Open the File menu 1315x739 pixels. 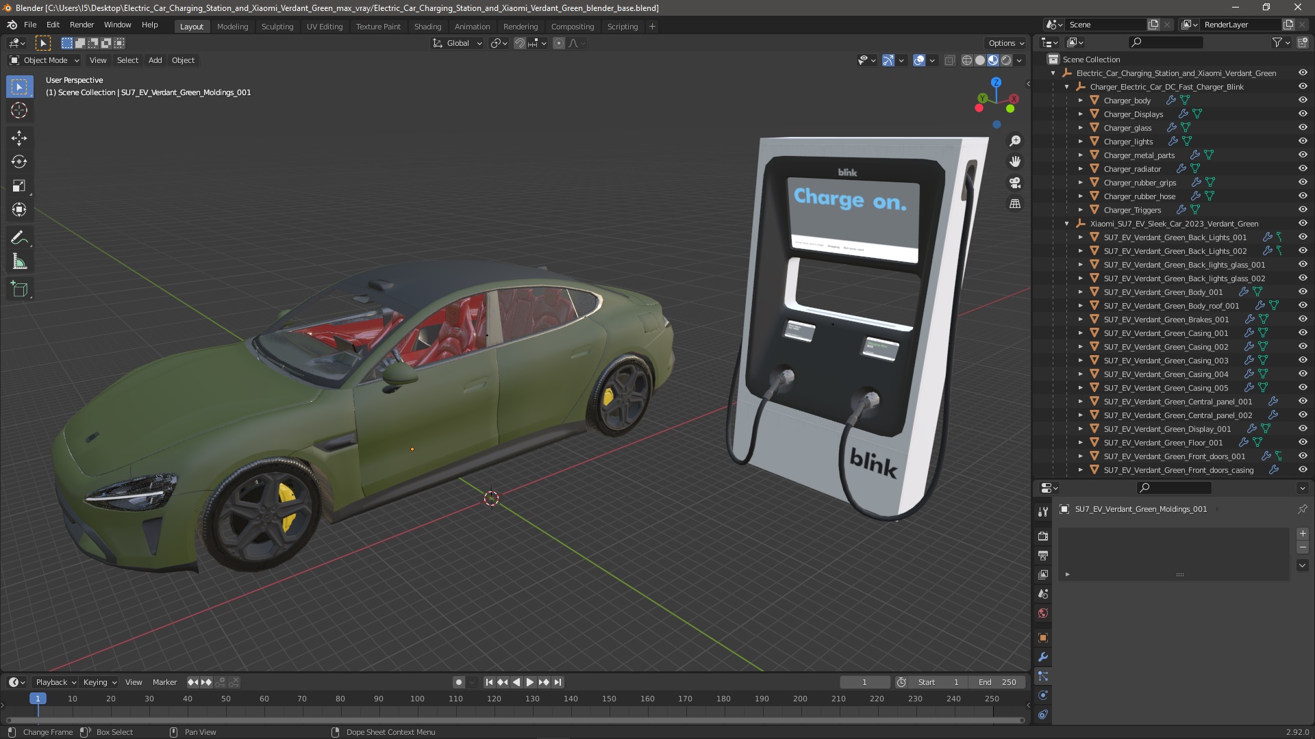point(30,25)
